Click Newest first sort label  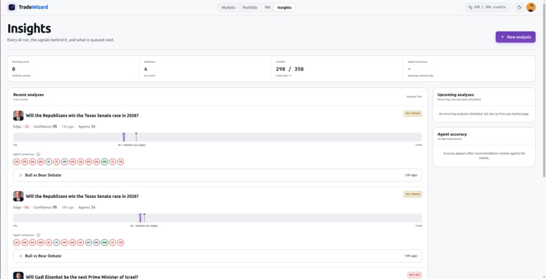click(x=415, y=97)
